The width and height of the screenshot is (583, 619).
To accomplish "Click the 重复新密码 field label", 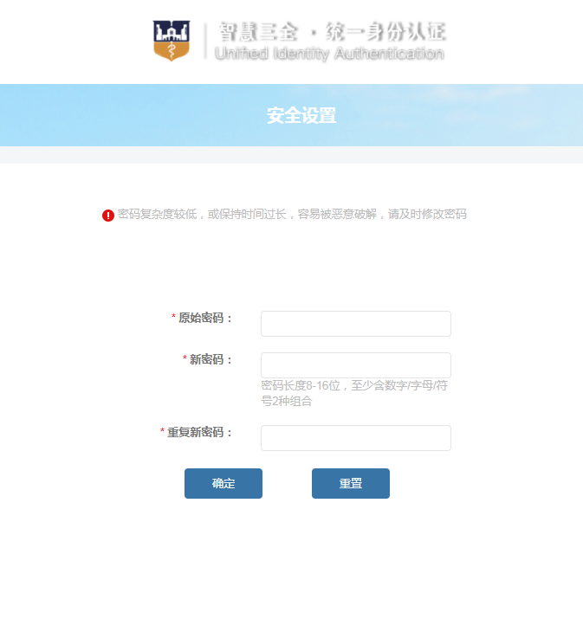I will pyautogui.click(x=200, y=432).
